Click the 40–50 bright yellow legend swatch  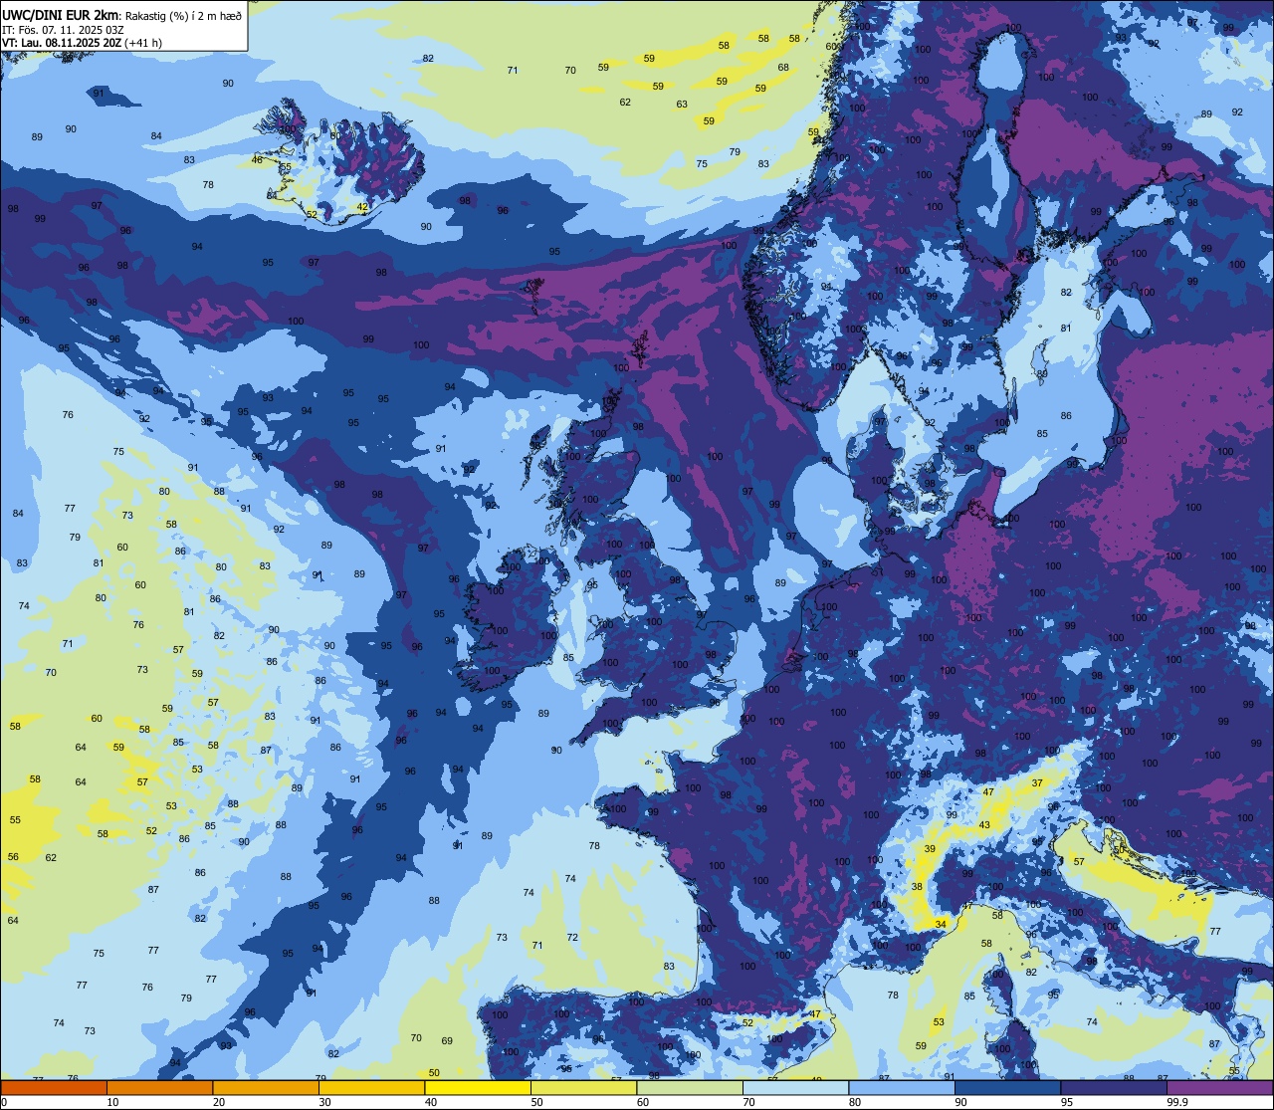point(478,1088)
